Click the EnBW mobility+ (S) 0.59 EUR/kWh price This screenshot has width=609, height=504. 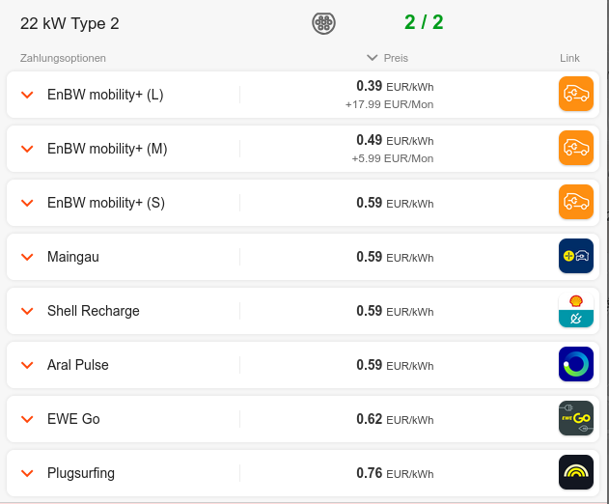(x=395, y=203)
